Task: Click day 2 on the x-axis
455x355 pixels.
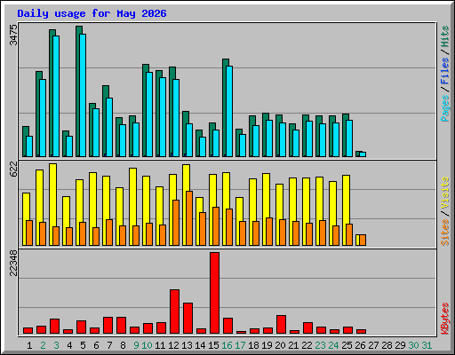Action: 43,345
